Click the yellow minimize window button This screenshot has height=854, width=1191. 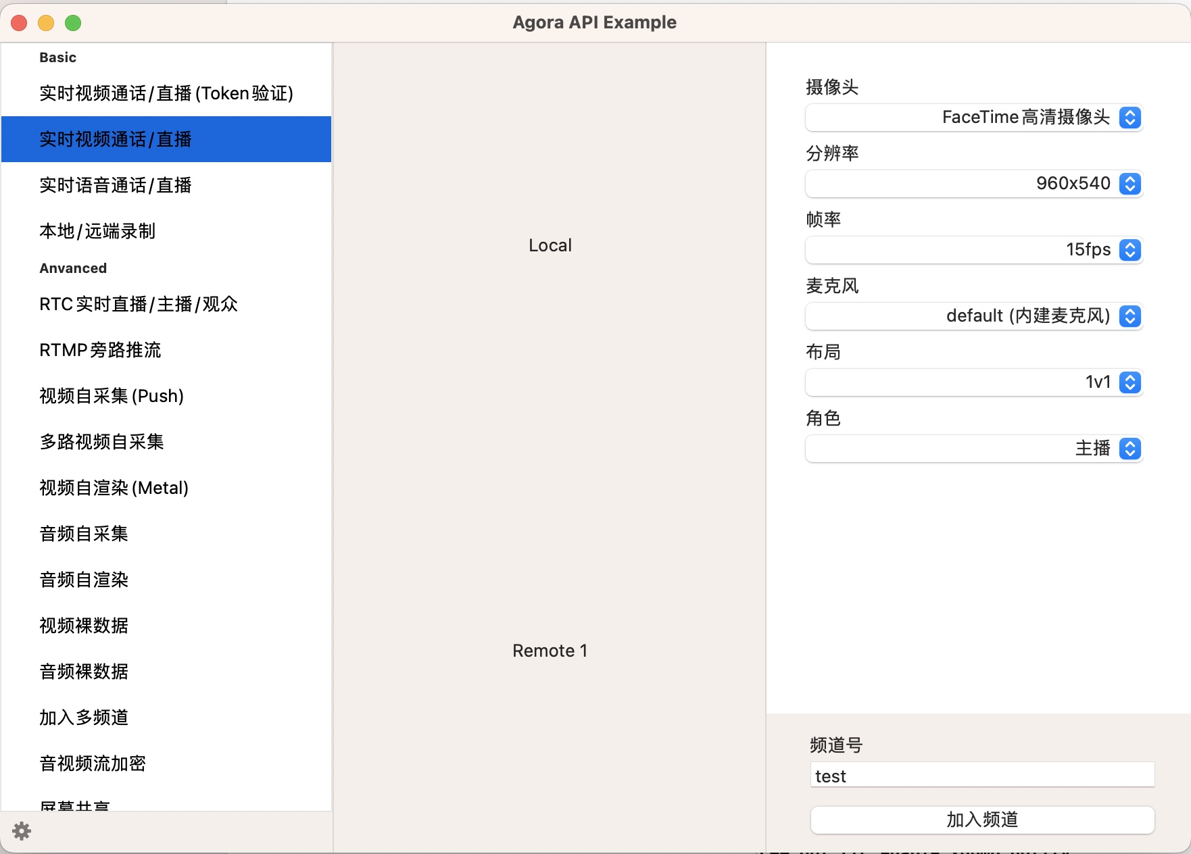(46, 23)
